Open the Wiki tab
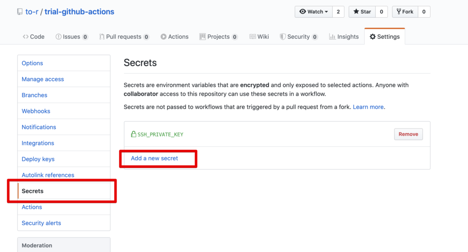468x252 pixels. [x=260, y=36]
